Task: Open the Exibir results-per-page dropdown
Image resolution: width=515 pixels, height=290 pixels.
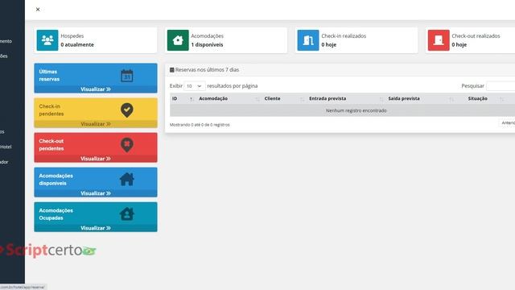Action: click(195, 86)
